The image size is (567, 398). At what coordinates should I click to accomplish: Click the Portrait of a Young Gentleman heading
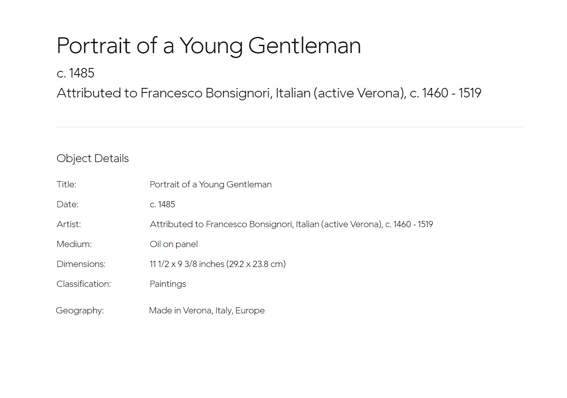[209, 46]
